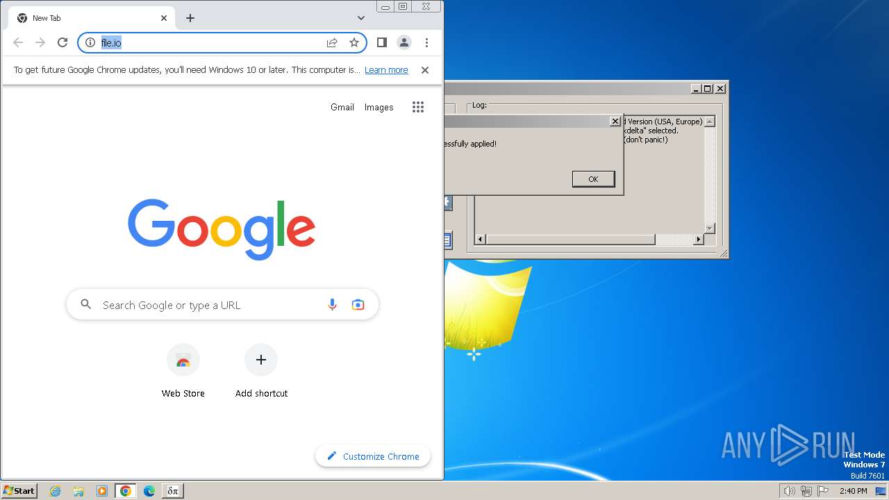Open the Learn more link
889x500 pixels.
(x=386, y=70)
